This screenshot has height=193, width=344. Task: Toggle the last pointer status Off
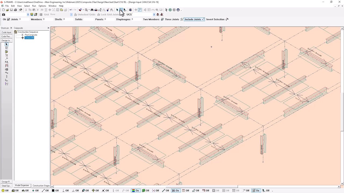coord(266,191)
